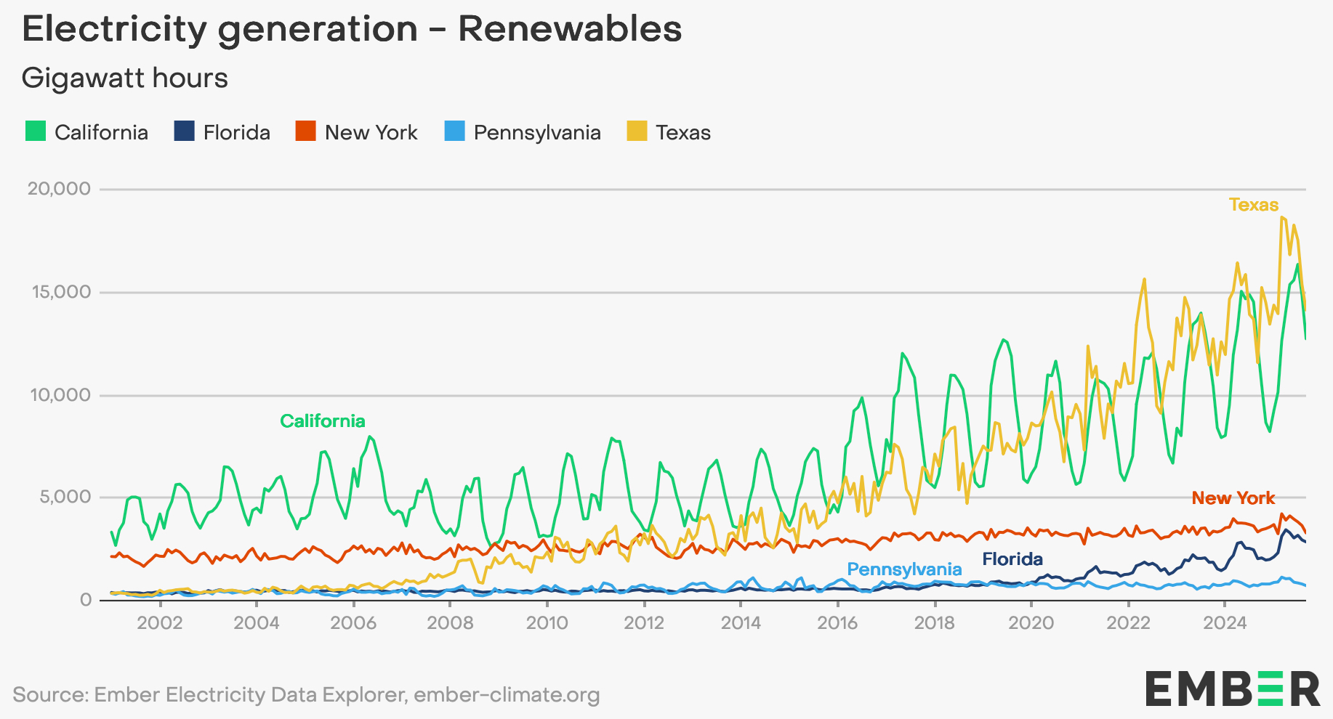Screen dimensions: 1333x719
Task: Click the orange New York legend swatch
Action: click(x=306, y=131)
